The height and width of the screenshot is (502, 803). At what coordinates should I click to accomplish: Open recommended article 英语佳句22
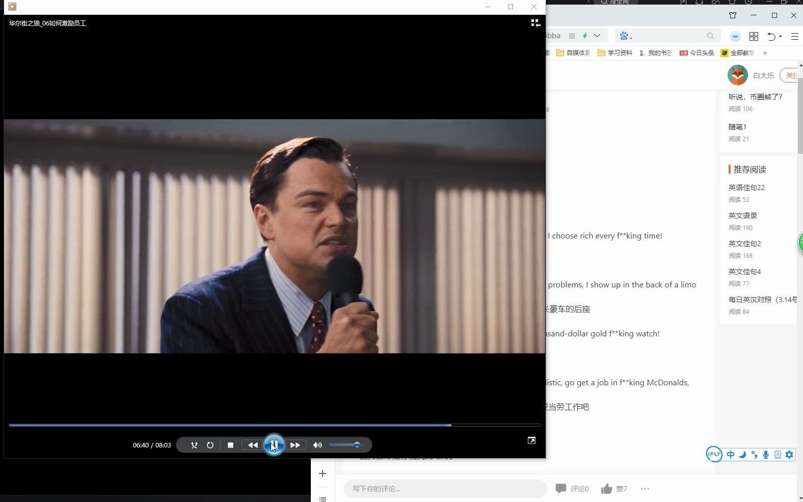click(x=746, y=187)
